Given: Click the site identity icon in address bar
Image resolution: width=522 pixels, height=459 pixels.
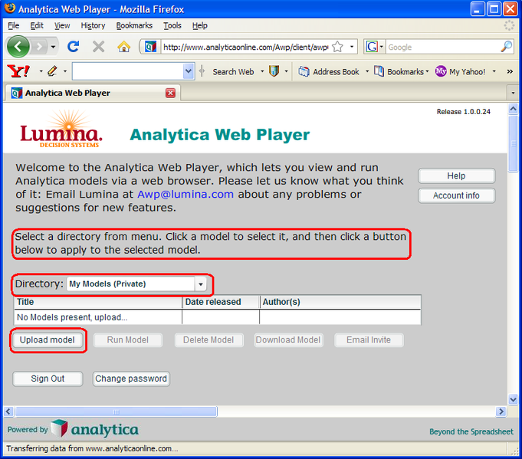Looking at the screenshot, I should coord(150,47).
